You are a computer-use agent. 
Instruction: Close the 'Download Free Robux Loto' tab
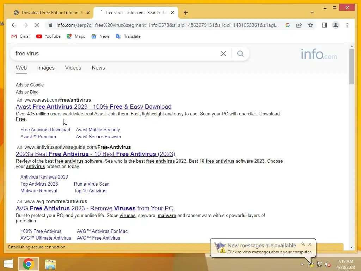(88, 13)
